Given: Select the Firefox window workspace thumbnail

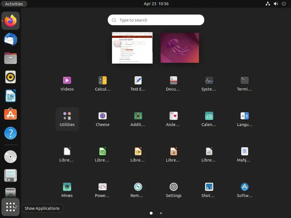Looking at the screenshot, I should click(x=132, y=48).
